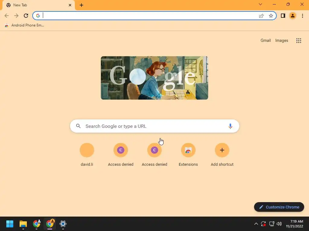Bookmark this tab with star icon
Viewport: 309px width, 231px height.
coord(271,16)
